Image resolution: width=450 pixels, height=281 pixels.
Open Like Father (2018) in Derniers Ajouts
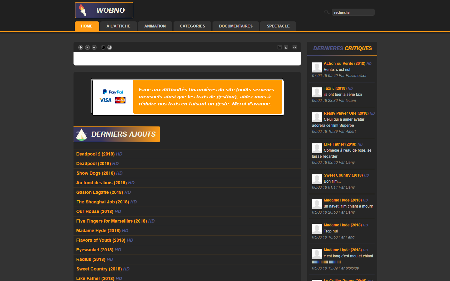coord(95,278)
